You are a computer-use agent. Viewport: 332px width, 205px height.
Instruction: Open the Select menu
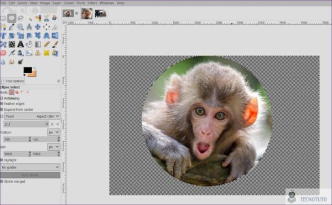point(22,3)
